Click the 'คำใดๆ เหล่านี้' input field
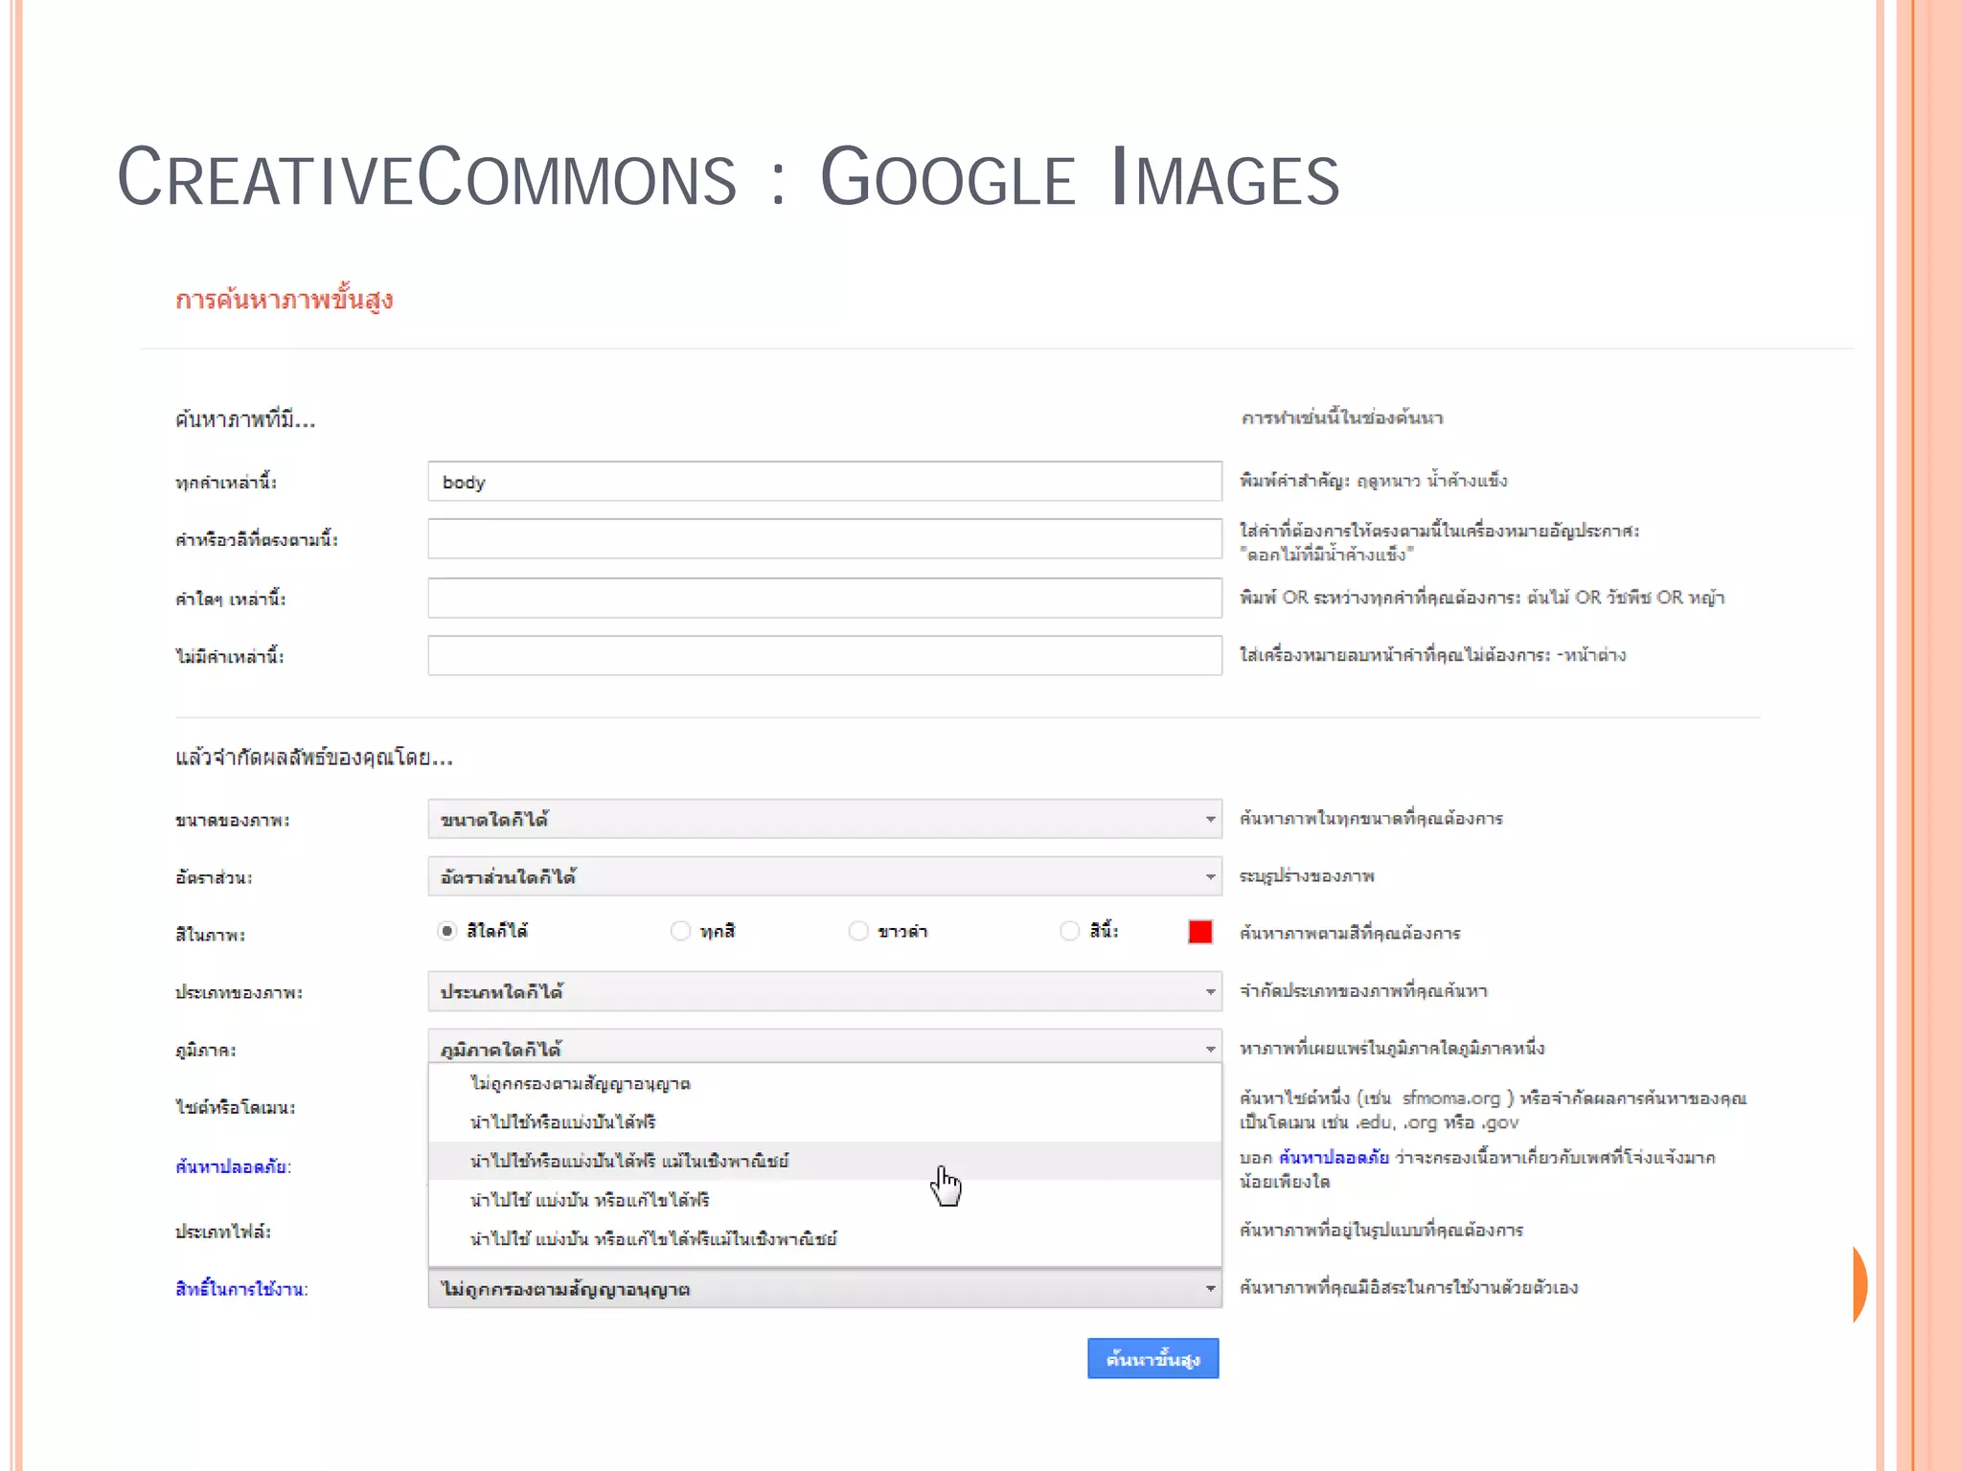 [x=825, y=598]
